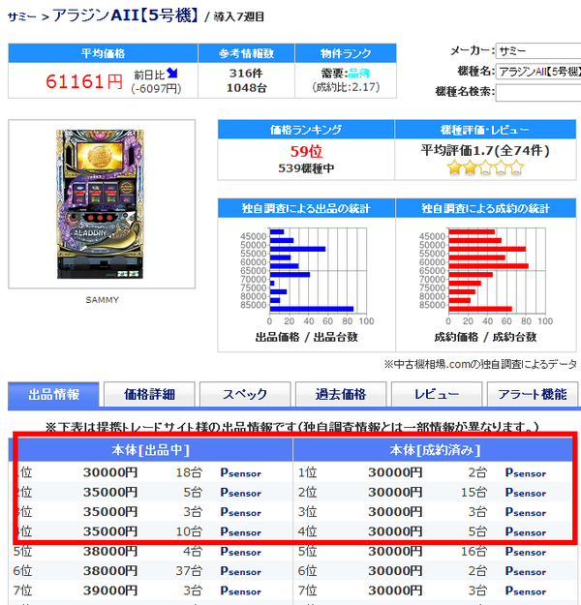Screen dimensions: 581x605
Task: Click the 価格ランキング header
Action: click(x=306, y=130)
